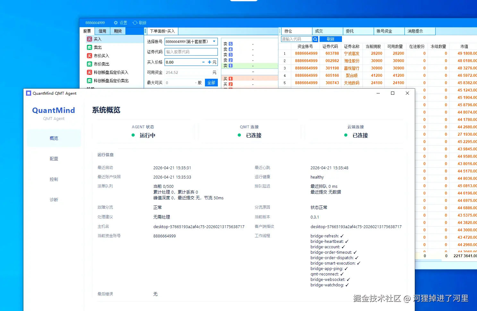Open the 选择账号 account dropdown

tap(191, 42)
